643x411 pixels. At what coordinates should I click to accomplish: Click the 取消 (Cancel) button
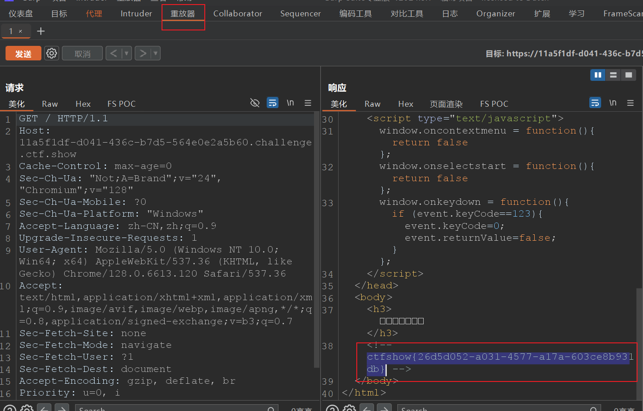point(82,54)
